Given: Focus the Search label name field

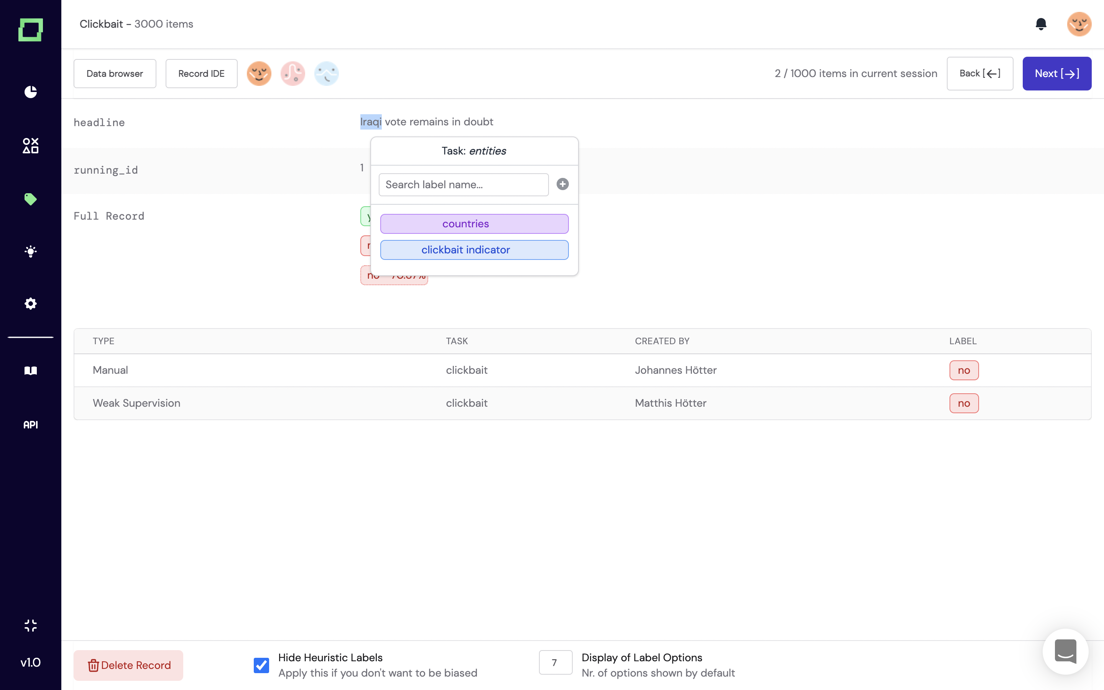Looking at the screenshot, I should tap(463, 184).
